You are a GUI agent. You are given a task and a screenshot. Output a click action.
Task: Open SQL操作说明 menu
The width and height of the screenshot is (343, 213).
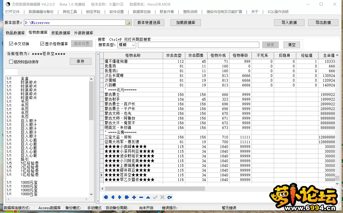tap(278, 12)
